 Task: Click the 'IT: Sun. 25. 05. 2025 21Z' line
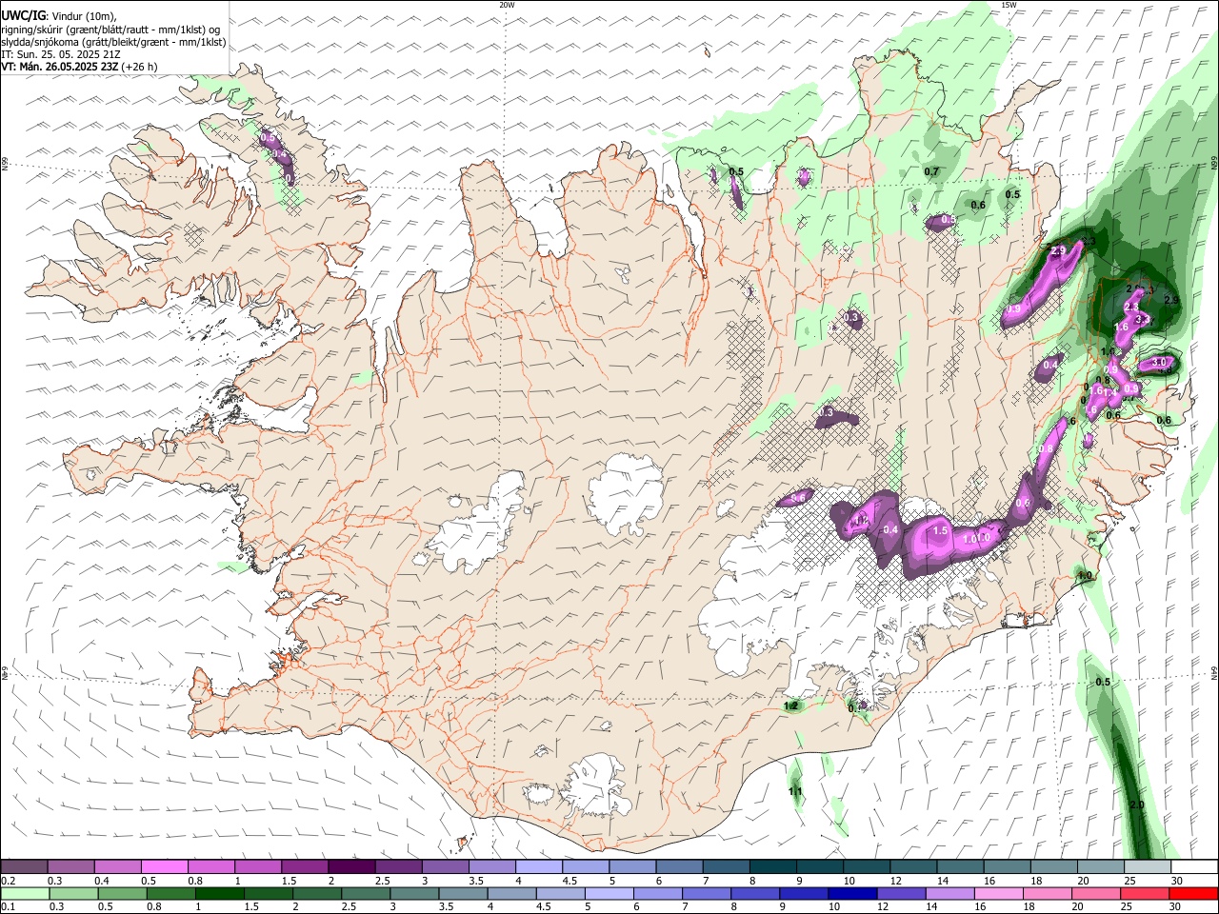coord(61,54)
